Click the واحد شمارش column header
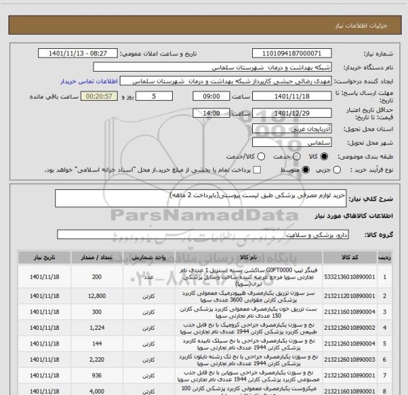The height and width of the screenshot is (395, 408). click(149, 257)
